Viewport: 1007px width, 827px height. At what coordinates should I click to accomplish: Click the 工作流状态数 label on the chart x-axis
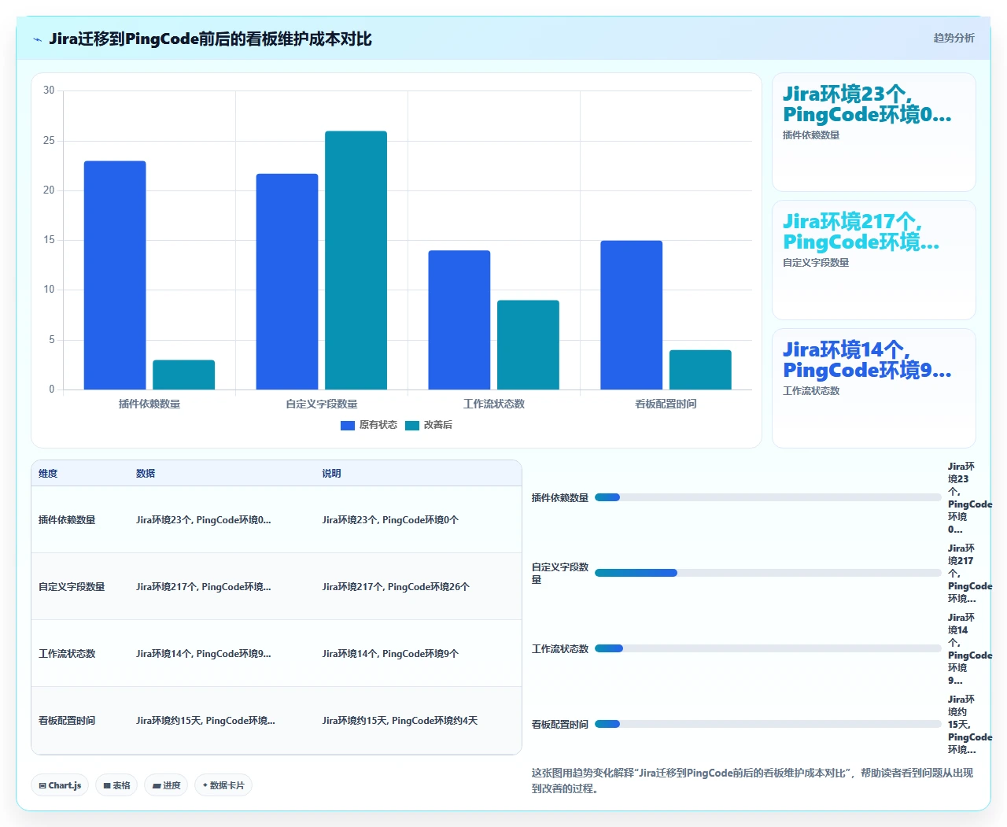(x=494, y=404)
